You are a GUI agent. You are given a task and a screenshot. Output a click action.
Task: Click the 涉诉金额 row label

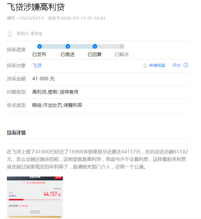point(16,79)
